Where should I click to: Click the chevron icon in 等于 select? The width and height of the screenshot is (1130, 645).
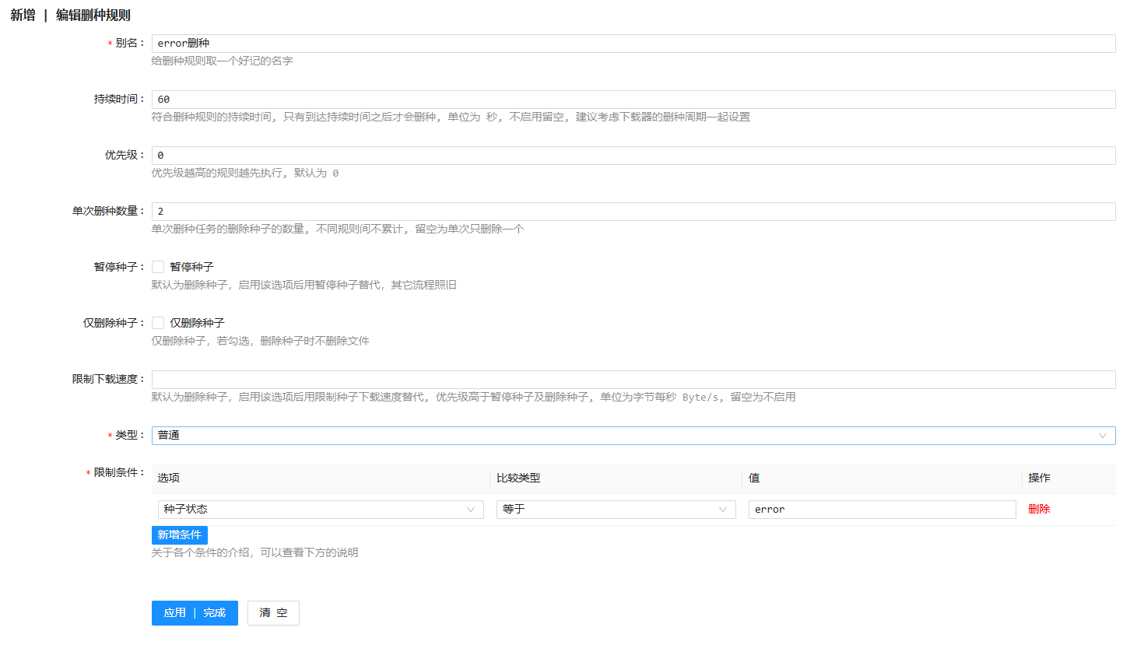[722, 510]
